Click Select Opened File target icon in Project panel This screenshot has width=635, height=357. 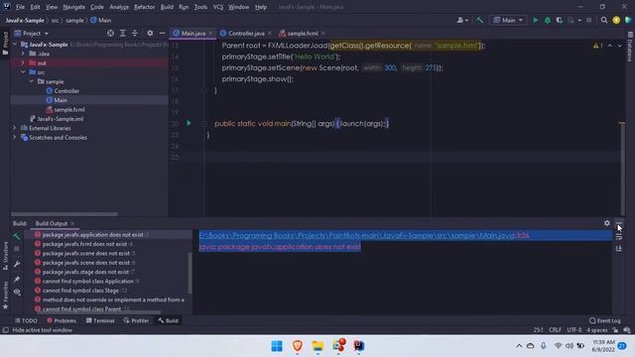(x=110, y=33)
